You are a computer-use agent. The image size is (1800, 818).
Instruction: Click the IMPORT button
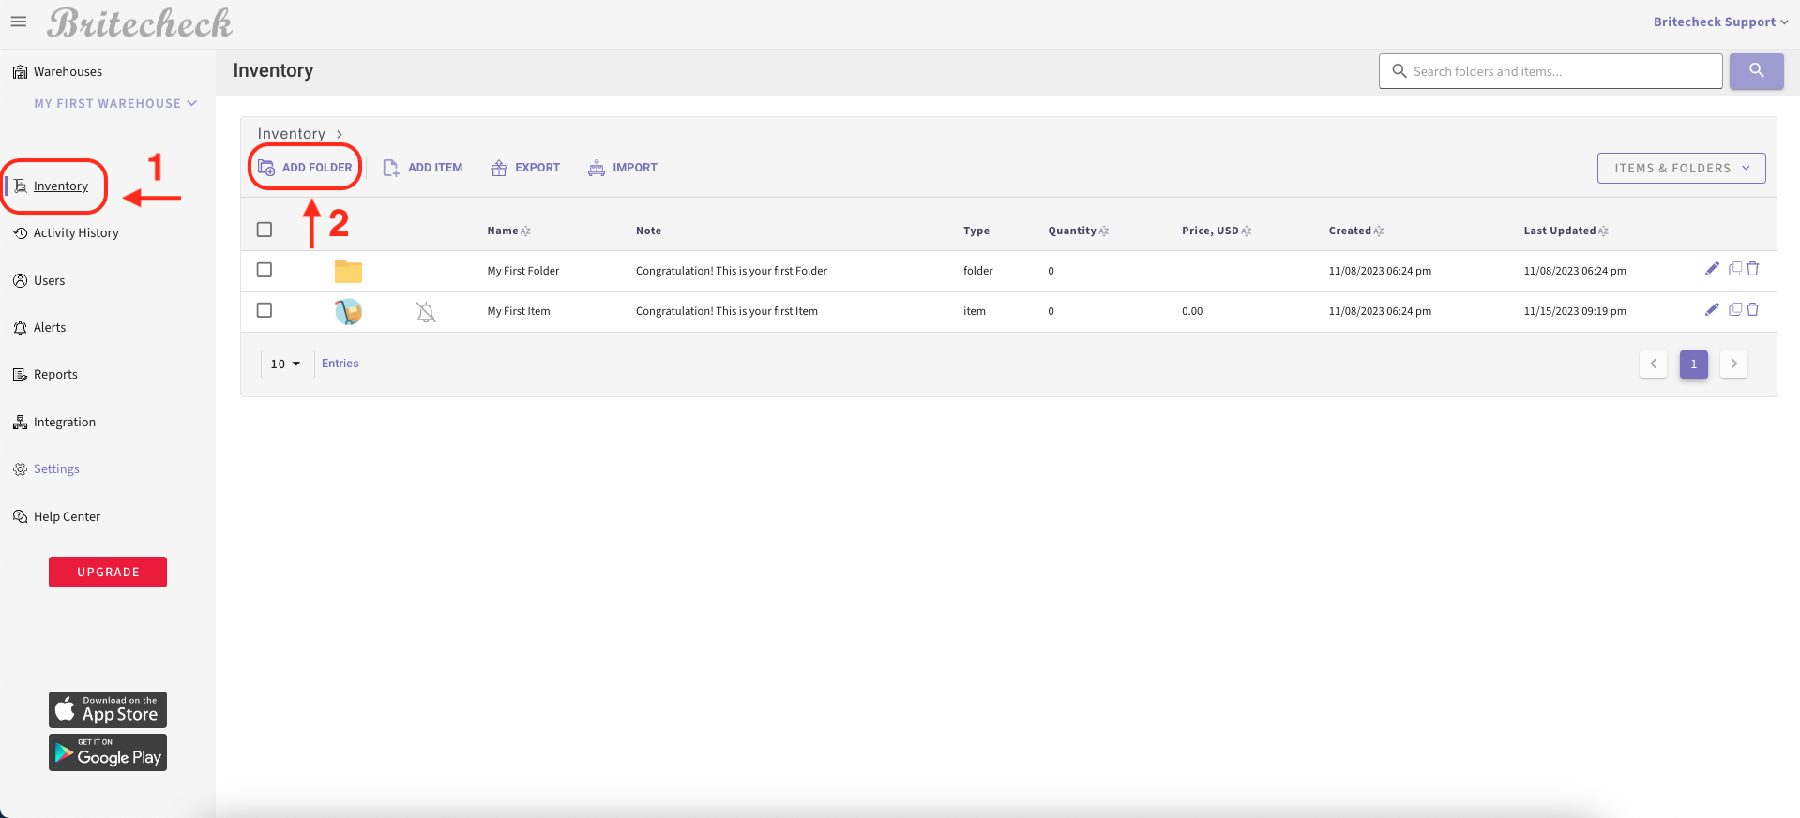tap(623, 168)
